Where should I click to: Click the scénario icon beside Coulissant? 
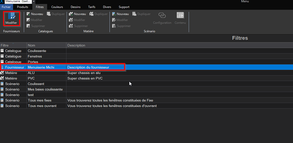click(2, 84)
